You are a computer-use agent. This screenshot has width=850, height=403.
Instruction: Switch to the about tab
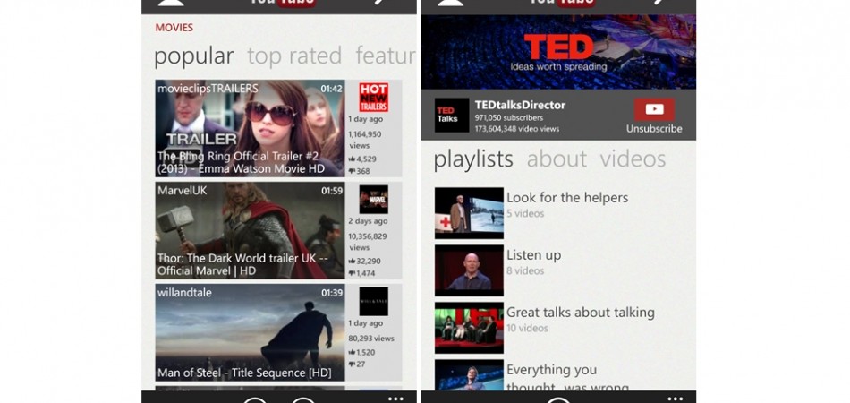point(557,159)
